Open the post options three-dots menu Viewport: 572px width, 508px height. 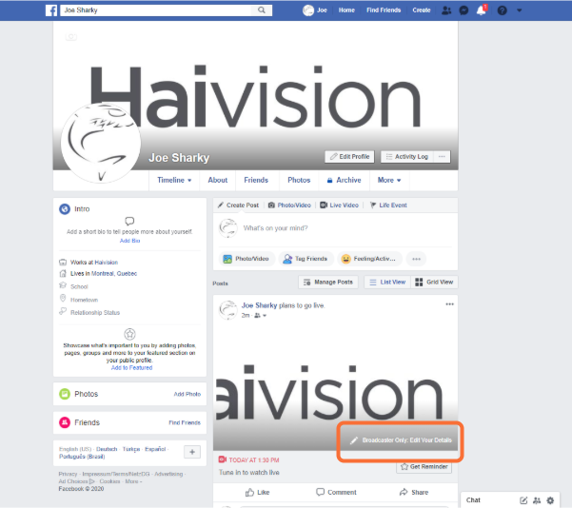point(450,304)
